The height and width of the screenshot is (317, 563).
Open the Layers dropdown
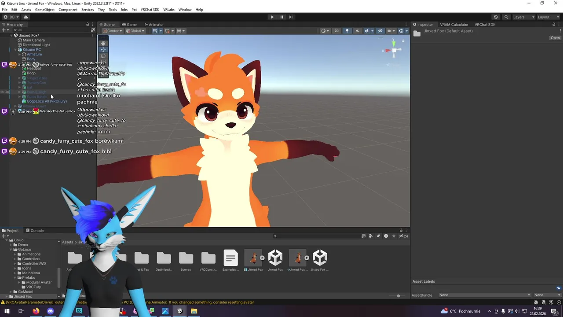tap(523, 17)
